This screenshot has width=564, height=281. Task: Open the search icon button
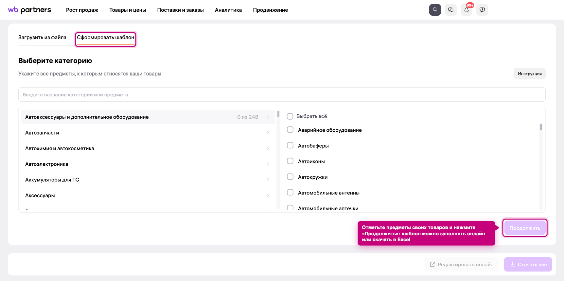click(x=435, y=10)
